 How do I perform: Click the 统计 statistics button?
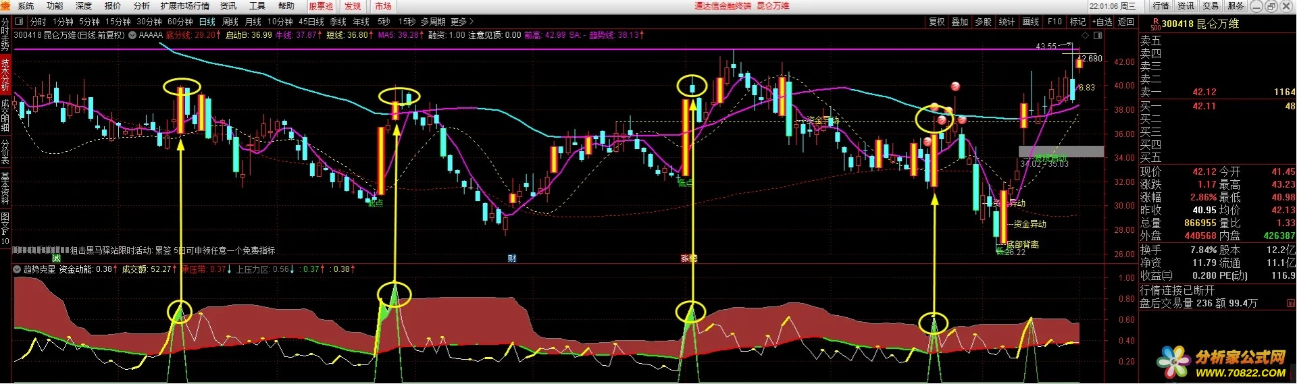tap(1007, 22)
